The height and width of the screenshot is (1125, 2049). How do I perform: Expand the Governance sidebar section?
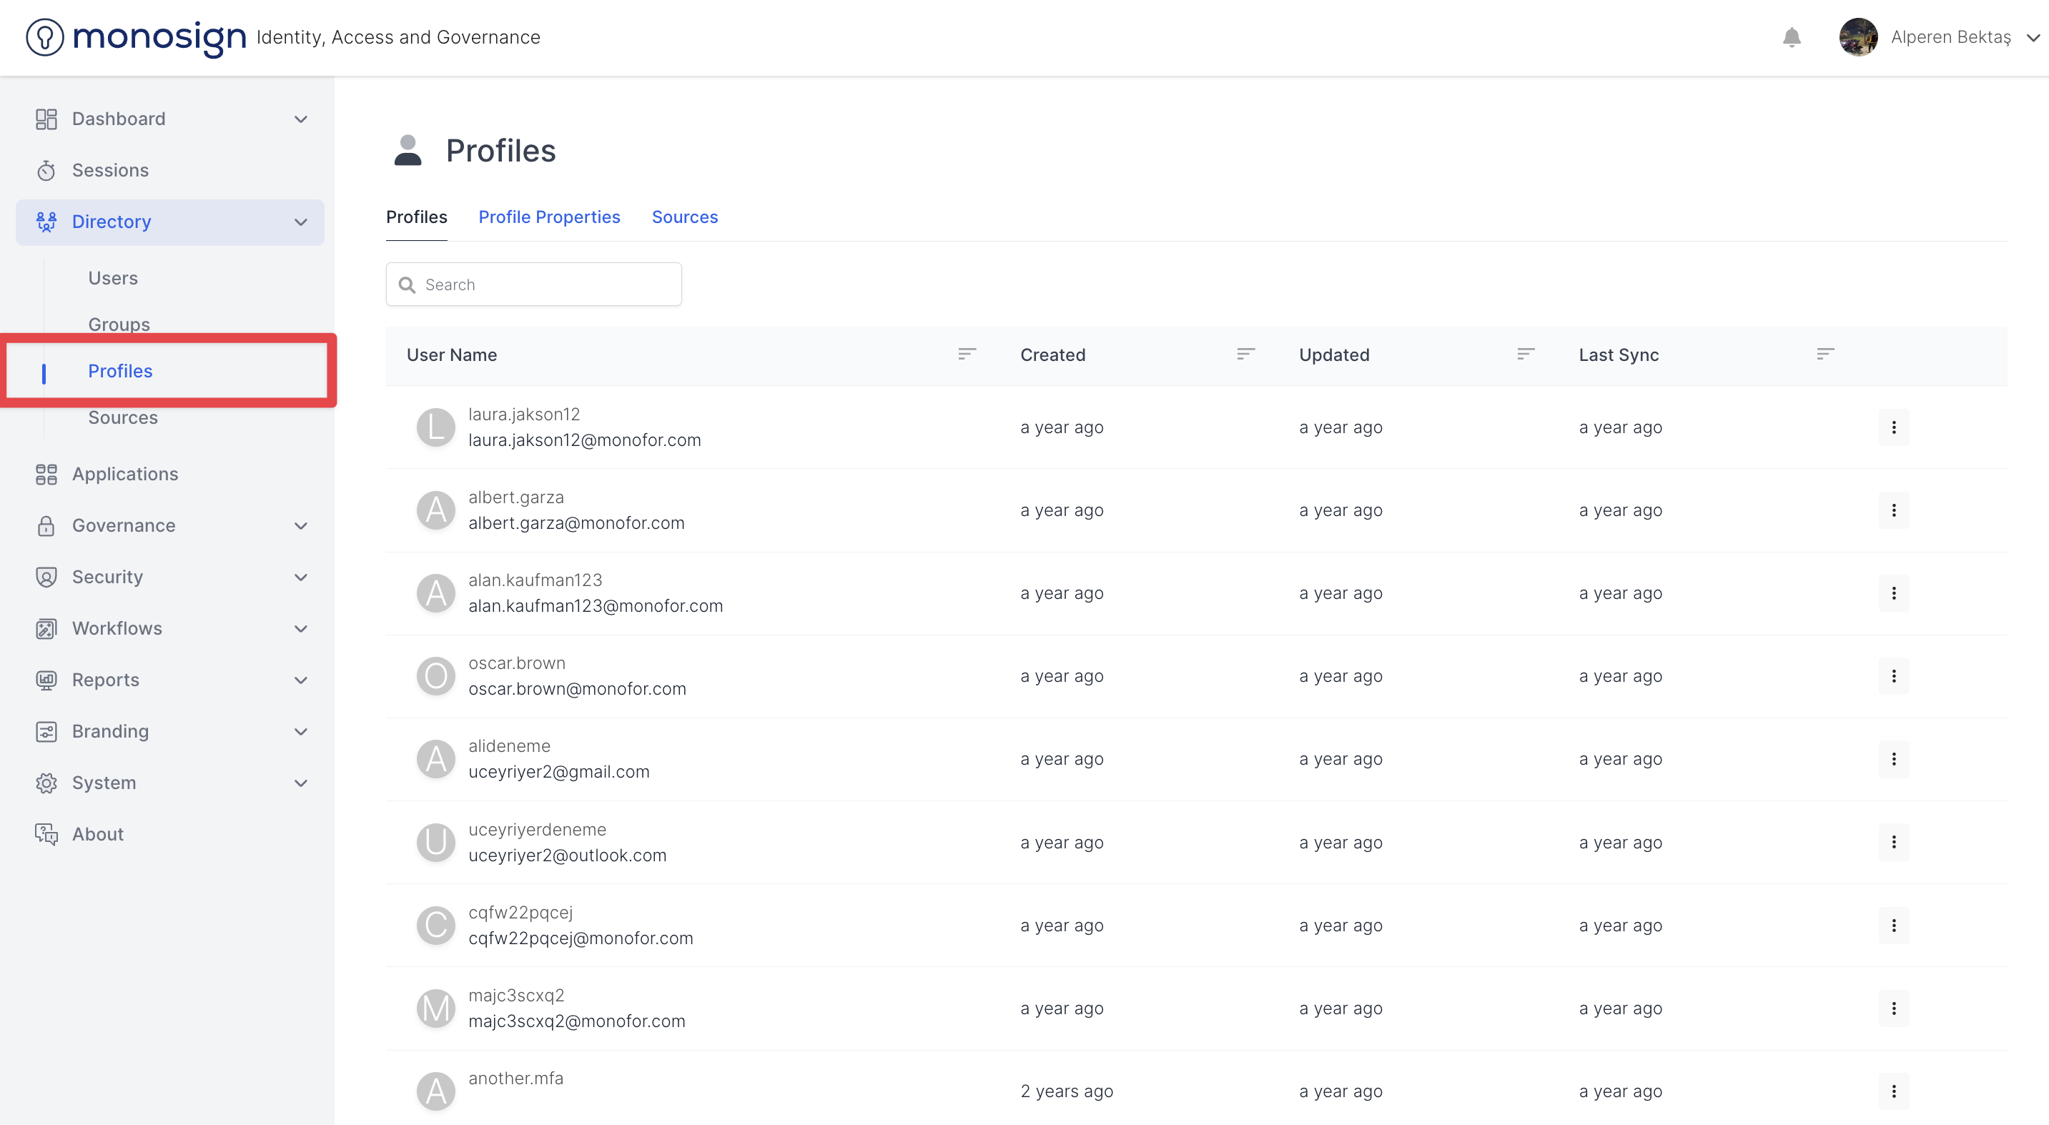[123, 525]
